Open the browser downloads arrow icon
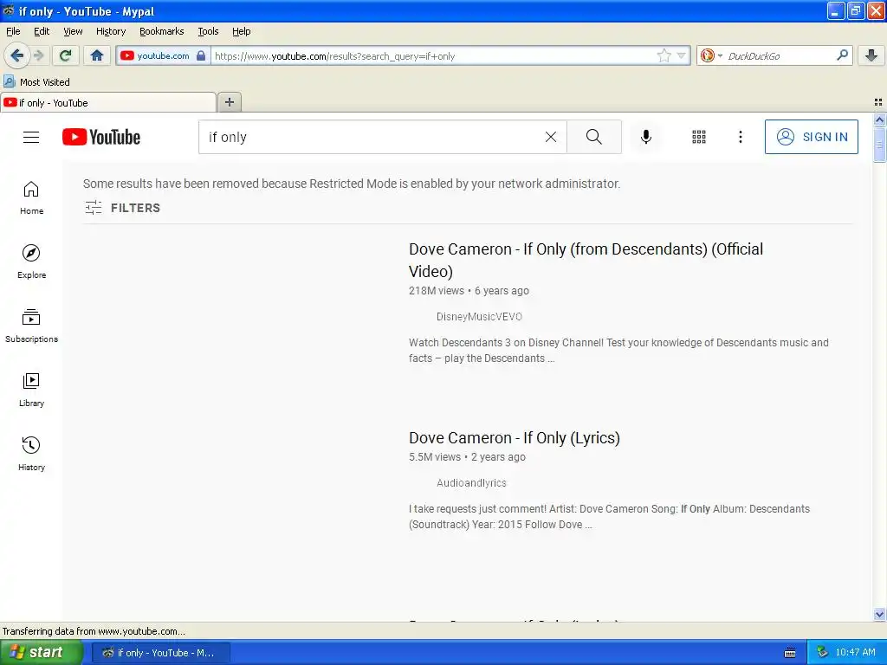This screenshot has height=665, width=887. click(871, 55)
